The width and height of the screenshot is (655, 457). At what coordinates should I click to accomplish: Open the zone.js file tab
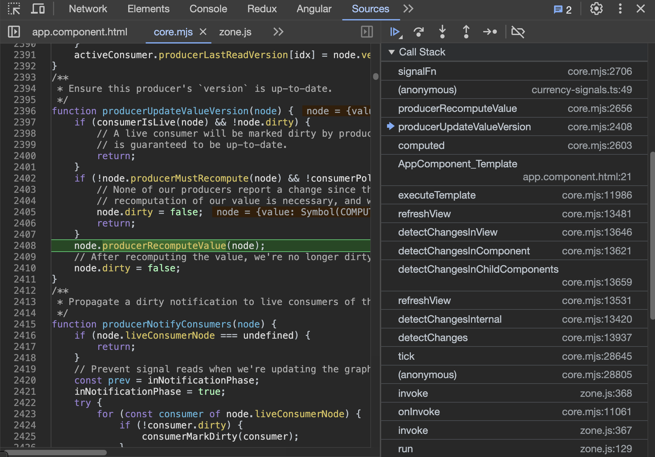click(235, 32)
